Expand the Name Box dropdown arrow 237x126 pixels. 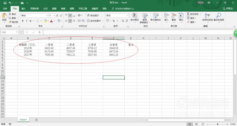[x=17, y=32]
